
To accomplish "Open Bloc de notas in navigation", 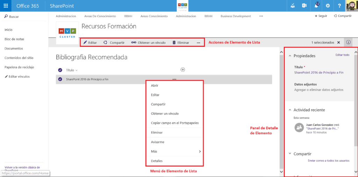I will pyautogui.click(x=14, y=39).
